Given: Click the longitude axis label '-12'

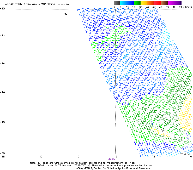Looking at the screenshot, I should pos(40,157).
